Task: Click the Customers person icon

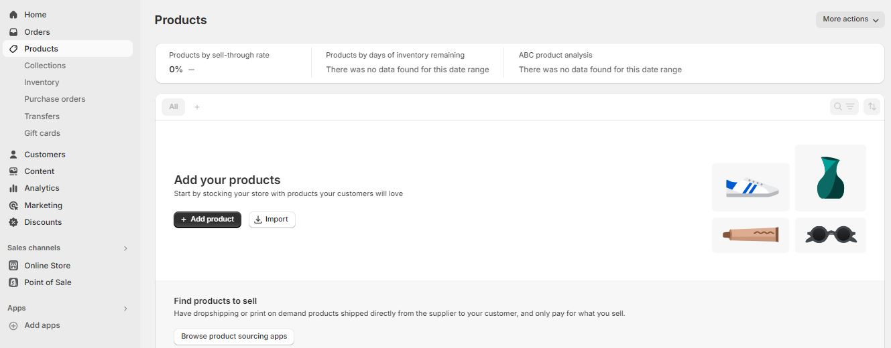Action: coord(13,155)
